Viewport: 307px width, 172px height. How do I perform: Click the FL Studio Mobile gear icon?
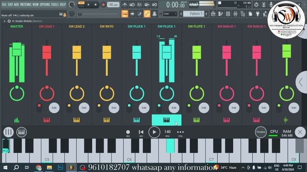click(9, 21)
